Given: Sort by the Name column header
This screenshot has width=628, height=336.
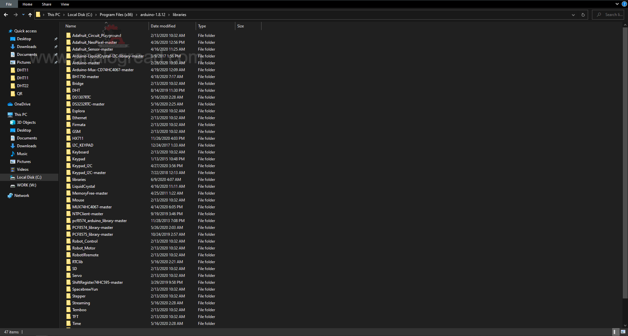Looking at the screenshot, I should point(106,26).
